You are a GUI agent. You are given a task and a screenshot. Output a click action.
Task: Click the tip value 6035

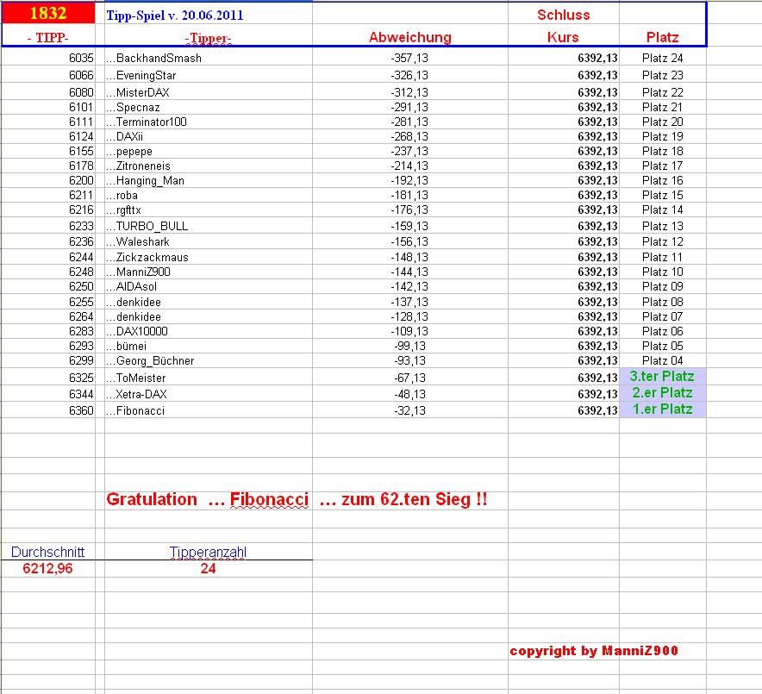pos(81,59)
